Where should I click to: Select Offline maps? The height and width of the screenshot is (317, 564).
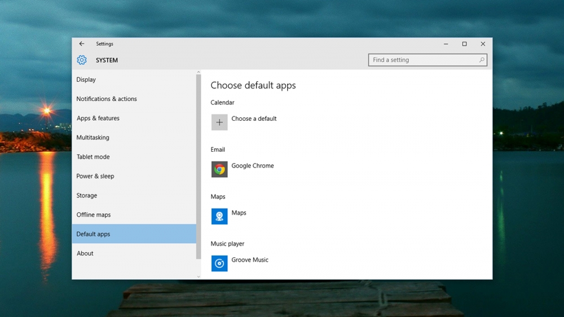click(134, 215)
